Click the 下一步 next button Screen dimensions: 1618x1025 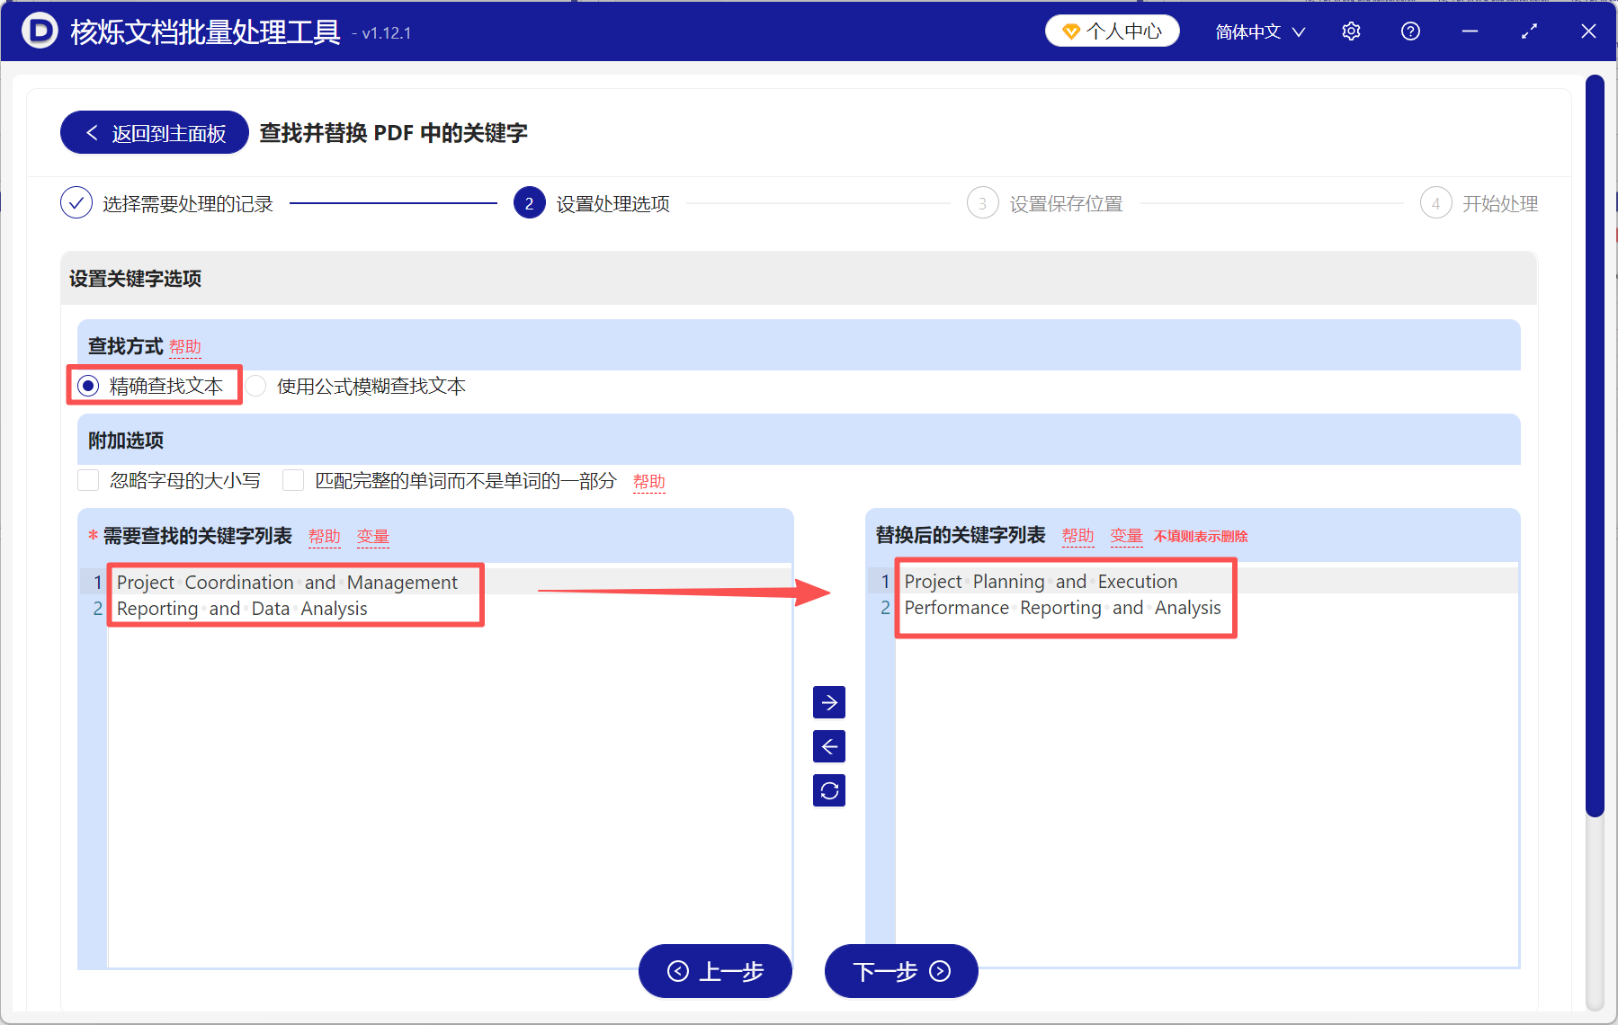tap(900, 971)
